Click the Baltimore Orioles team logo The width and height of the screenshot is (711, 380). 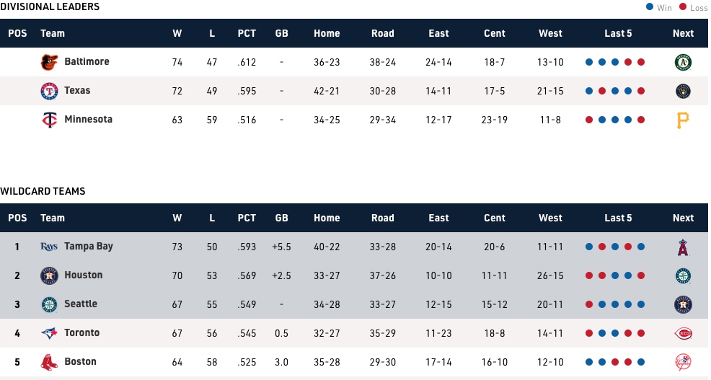point(48,62)
